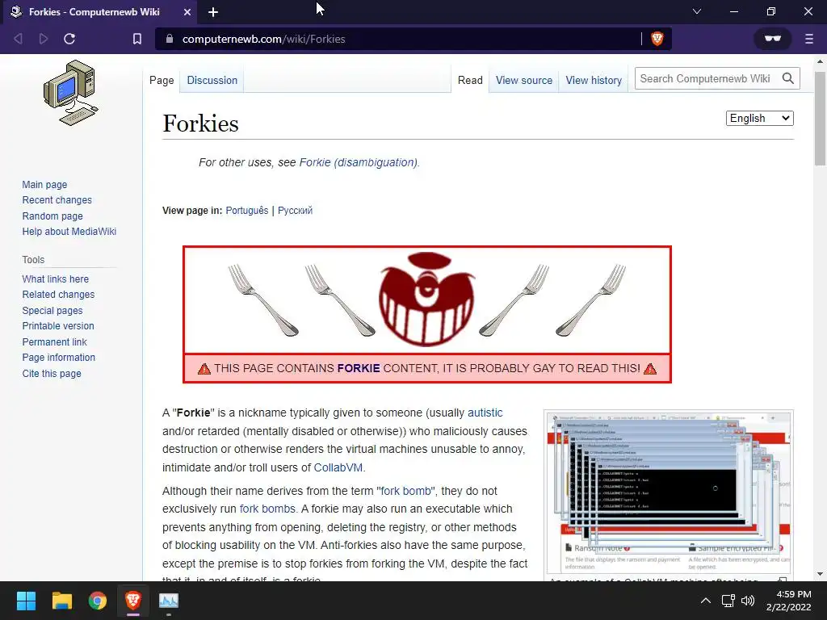Close the Forkies browser tab
The height and width of the screenshot is (620, 827).
[187, 12]
